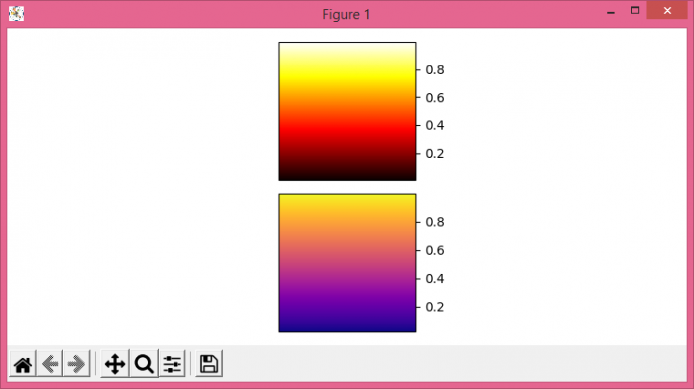Click the 0.4 tick label on bottom colorbar
Image resolution: width=694 pixels, height=389 pixels.
pos(435,278)
